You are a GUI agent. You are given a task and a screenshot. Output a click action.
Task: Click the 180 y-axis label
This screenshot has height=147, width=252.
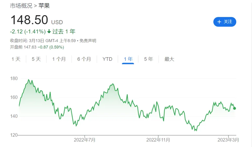pos(14,78)
